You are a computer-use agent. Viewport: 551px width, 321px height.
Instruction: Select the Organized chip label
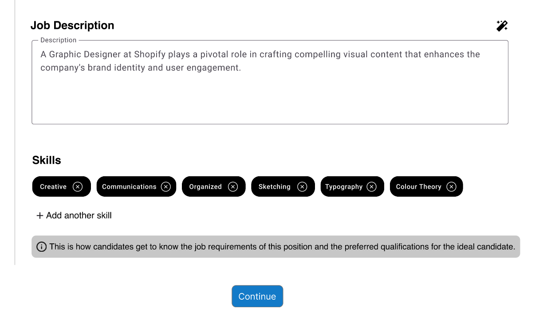point(205,187)
